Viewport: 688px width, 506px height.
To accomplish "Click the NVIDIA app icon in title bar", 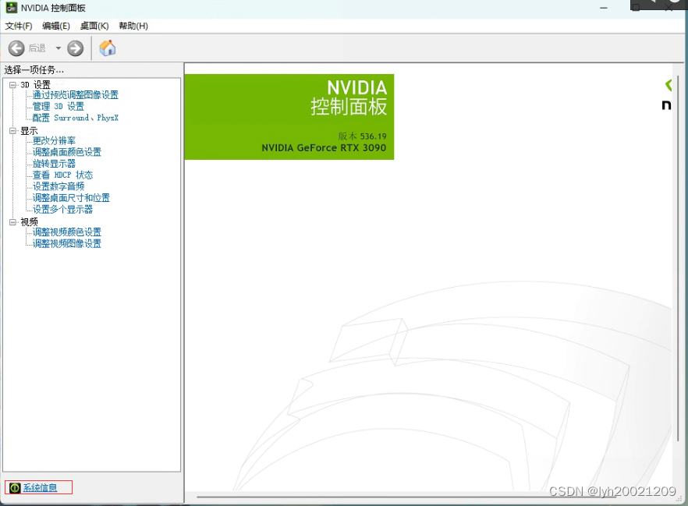I will (x=12, y=8).
